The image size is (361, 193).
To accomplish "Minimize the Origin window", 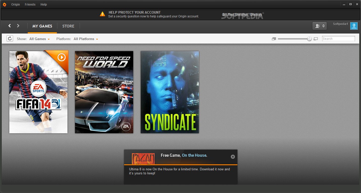I will 344,4.
